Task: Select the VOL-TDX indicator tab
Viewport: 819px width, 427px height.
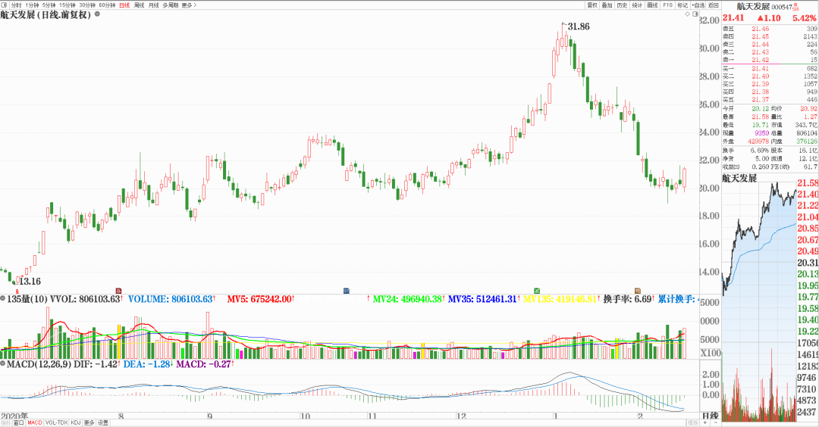Action: (56, 422)
